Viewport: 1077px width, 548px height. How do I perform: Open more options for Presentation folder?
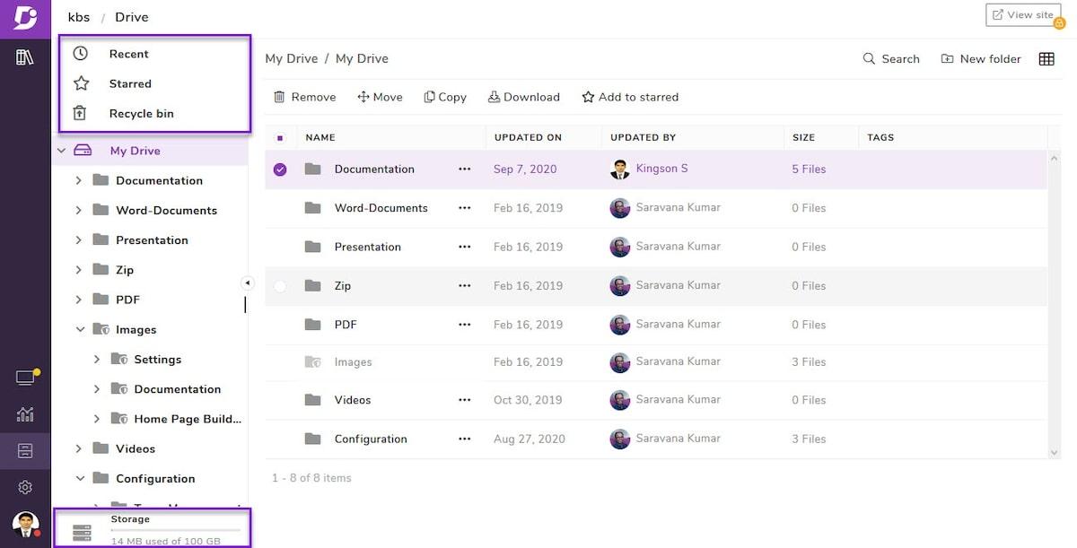click(x=464, y=247)
